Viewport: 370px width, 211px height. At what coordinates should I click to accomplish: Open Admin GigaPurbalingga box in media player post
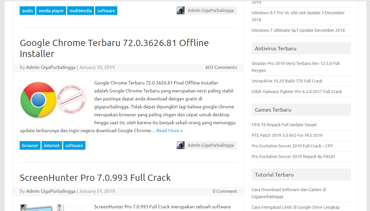click(x=211, y=10)
